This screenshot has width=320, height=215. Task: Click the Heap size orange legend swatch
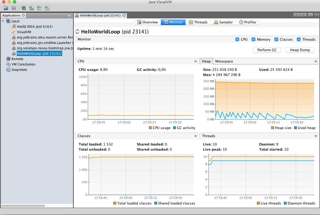[x=272, y=128]
